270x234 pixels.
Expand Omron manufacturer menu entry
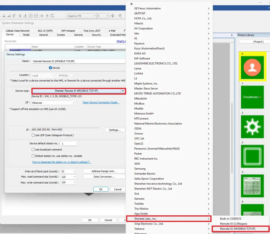tap(169, 134)
